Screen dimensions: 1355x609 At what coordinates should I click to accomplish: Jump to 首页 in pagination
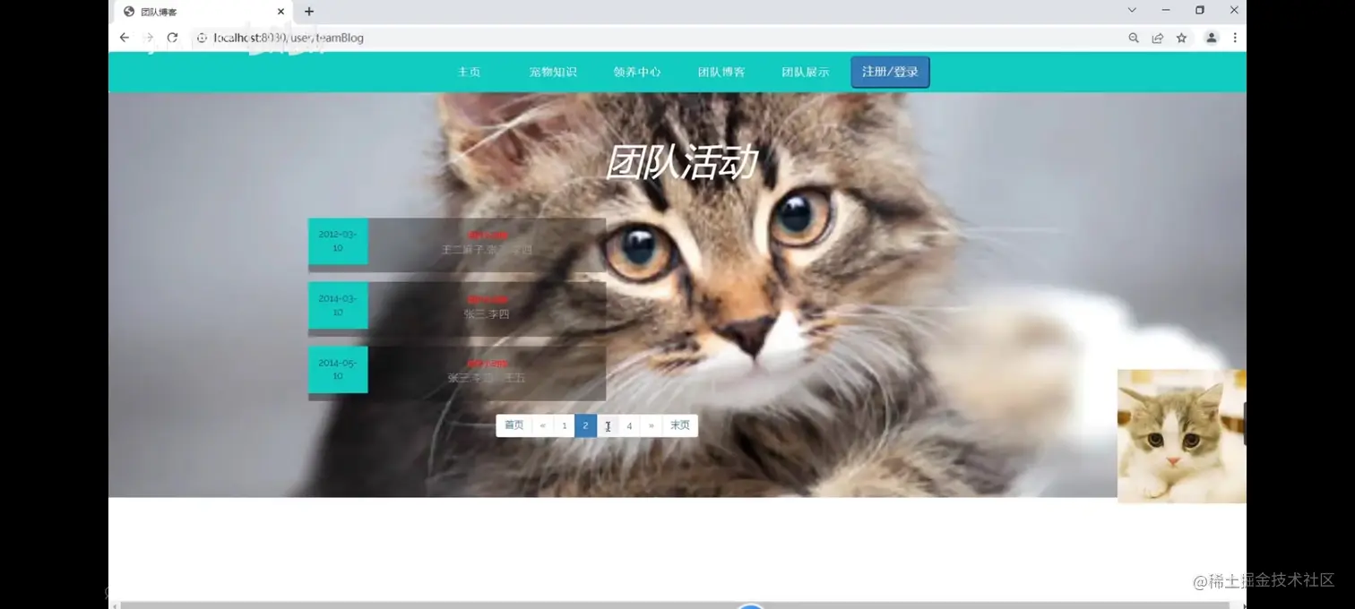[x=514, y=425]
